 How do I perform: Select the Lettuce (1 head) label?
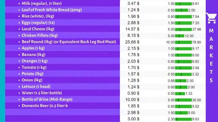click(36, 87)
